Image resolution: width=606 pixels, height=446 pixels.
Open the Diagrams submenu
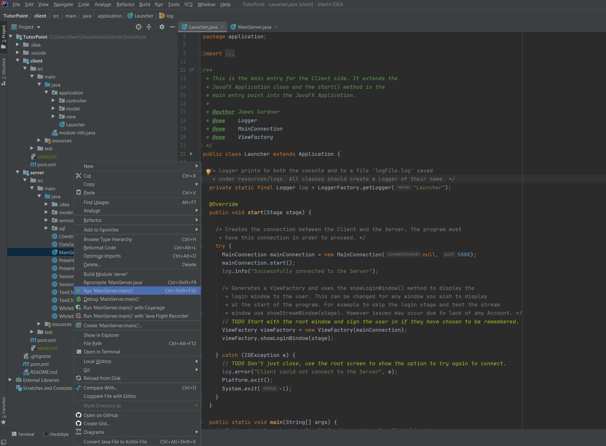[x=137, y=432]
